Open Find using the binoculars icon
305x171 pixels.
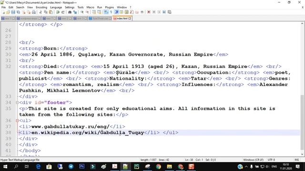(70, 12)
